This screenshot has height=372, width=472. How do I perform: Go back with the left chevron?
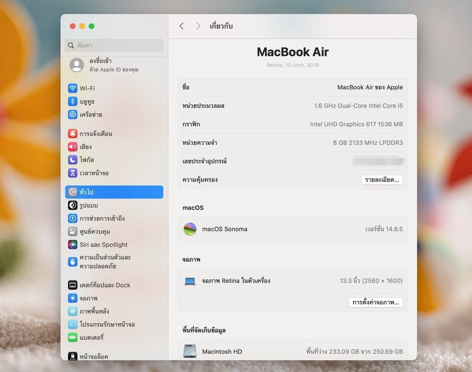coord(181,26)
